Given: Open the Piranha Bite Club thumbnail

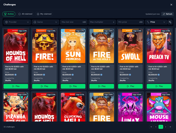Looking at the screenshot, I should pos(16,107).
